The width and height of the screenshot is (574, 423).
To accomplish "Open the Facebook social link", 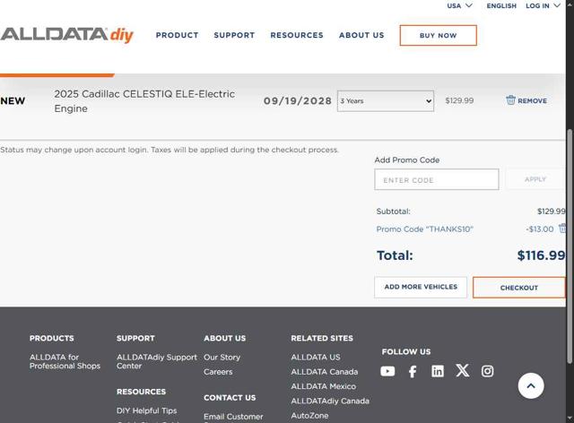I will coord(413,371).
